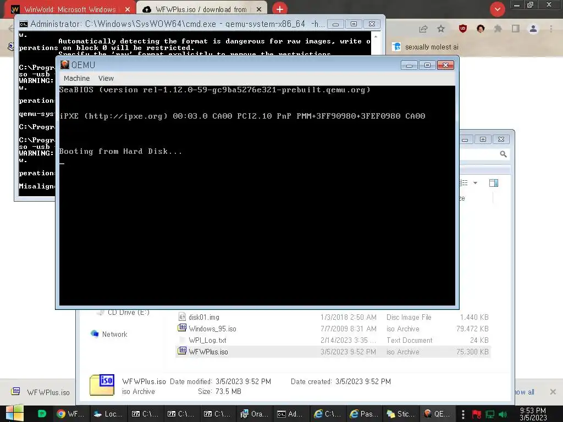Toggle the Explorer preview pane icon

tap(494, 183)
